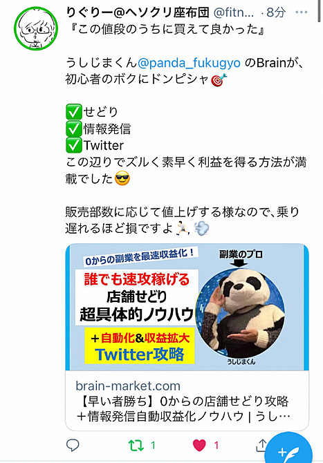Open the tweet via the 8分 timestamp
The width and height of the screenshot is (323, 463).
pos(276,12)
